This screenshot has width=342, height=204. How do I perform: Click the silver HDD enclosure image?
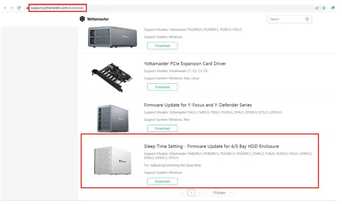click(x=113, y=161)
